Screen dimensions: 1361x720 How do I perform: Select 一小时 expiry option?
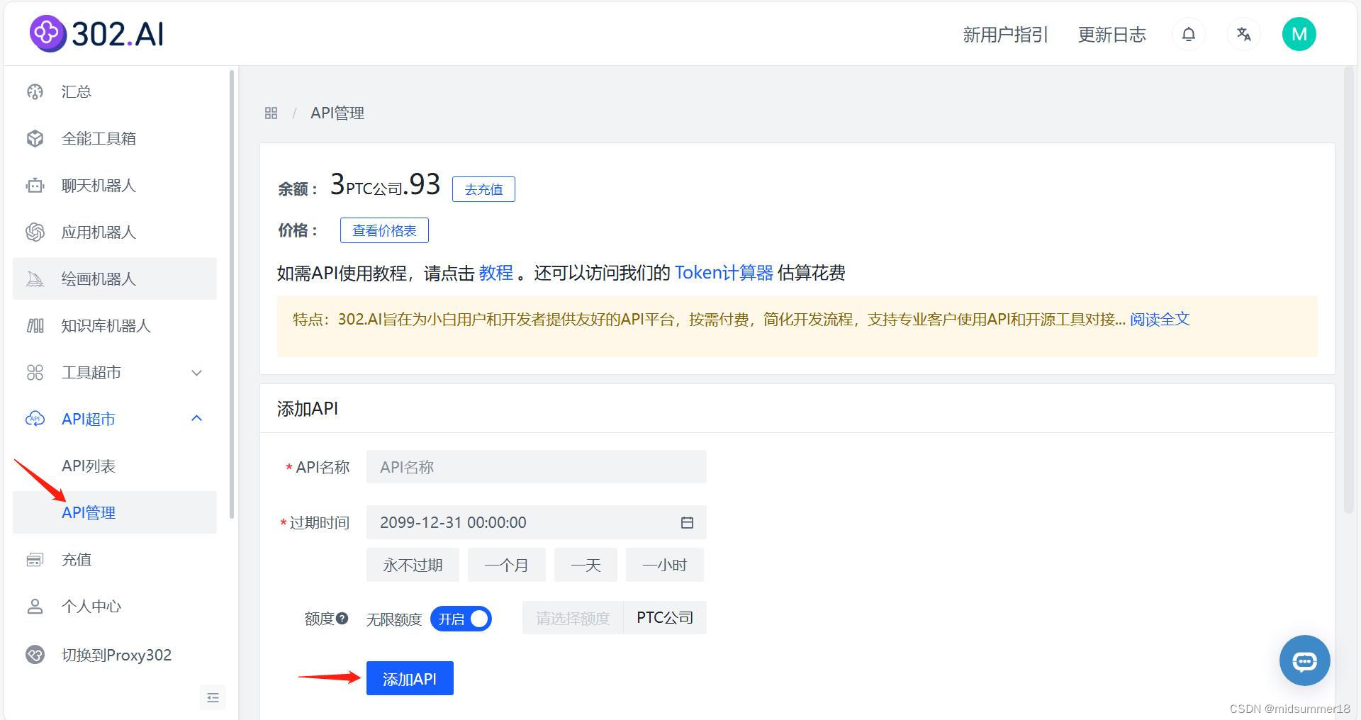tap(665, 565)
